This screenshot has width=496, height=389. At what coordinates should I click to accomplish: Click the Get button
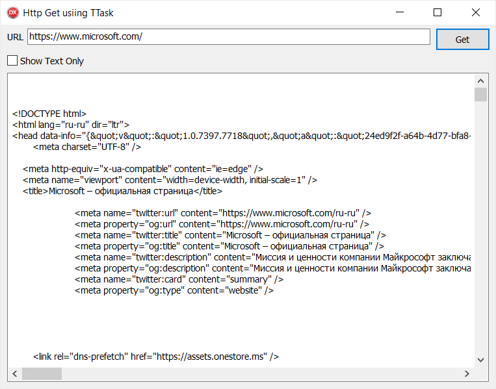pyautogui.click(x=462, y=40)
